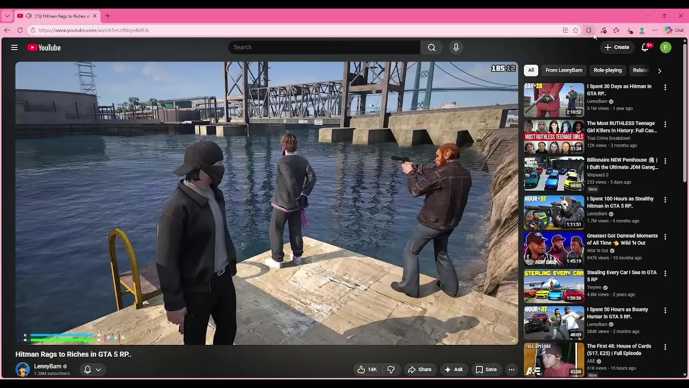This screenshot has width=689, height=388.
Task: Open media control icon in browser toolbar
Action: click(x=603, y=30)
